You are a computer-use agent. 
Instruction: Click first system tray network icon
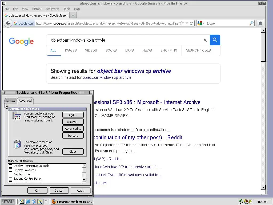[x=241, y=202]
